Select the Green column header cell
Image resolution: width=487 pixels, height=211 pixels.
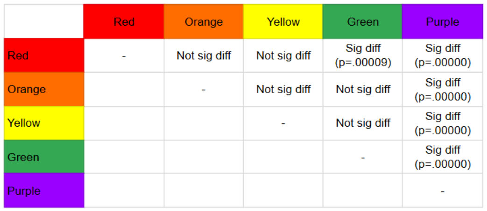pos(363,21)
